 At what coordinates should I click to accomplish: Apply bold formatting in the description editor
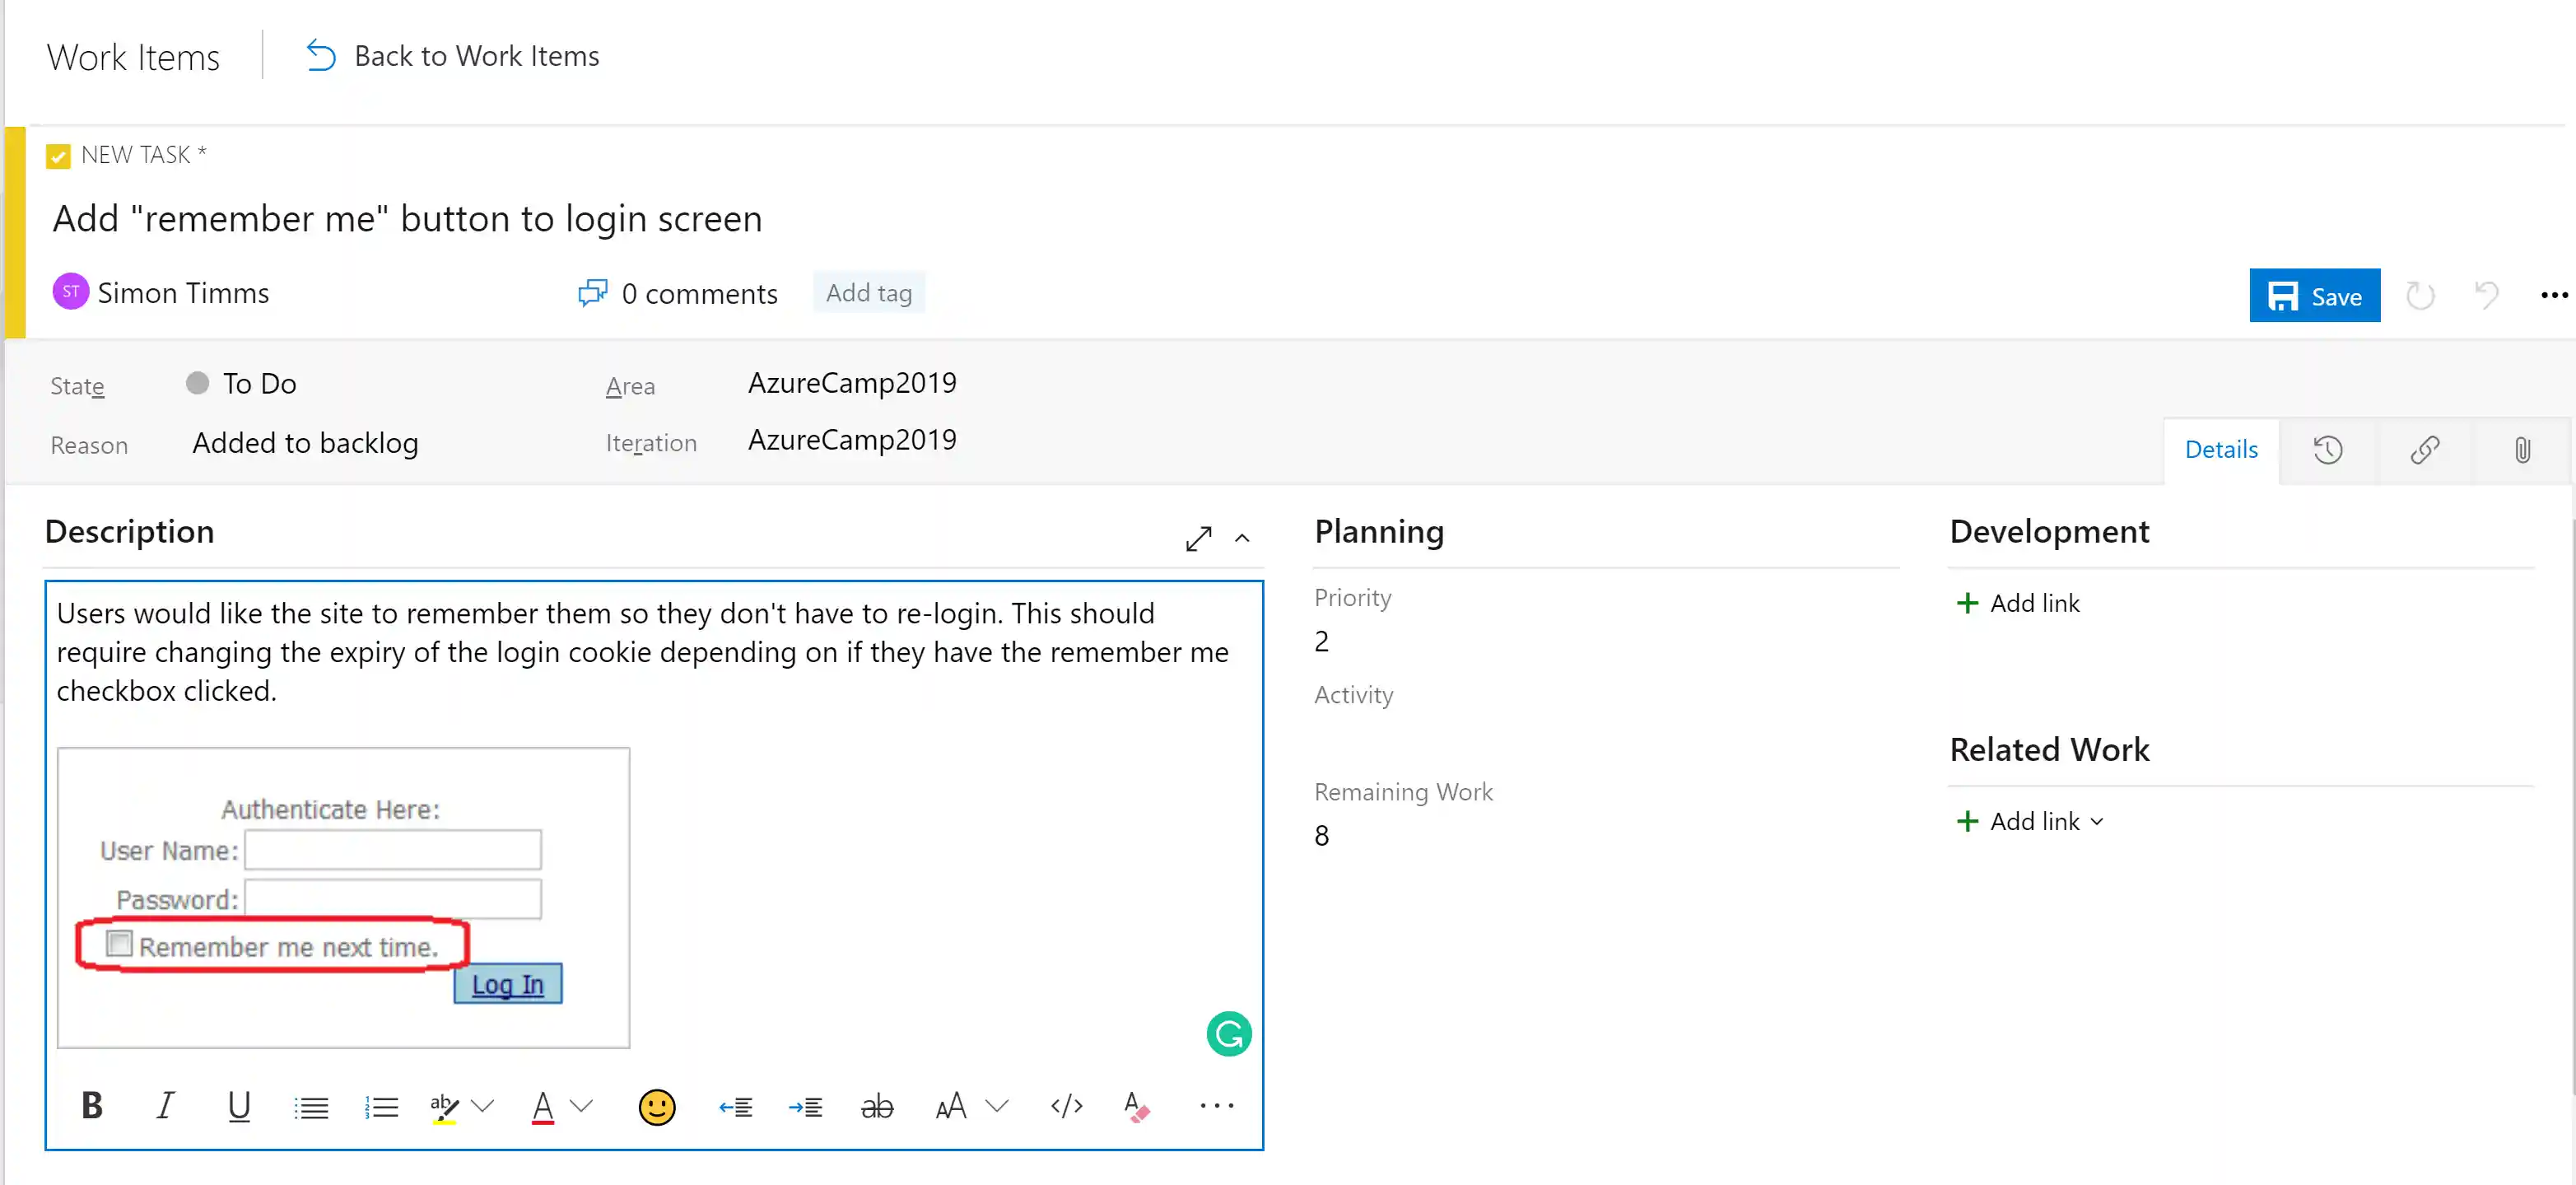click(x=92, y=1105)
